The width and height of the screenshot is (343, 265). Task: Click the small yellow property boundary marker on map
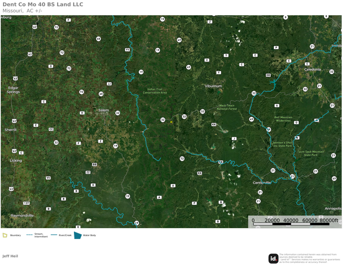[x=171, y=122]
